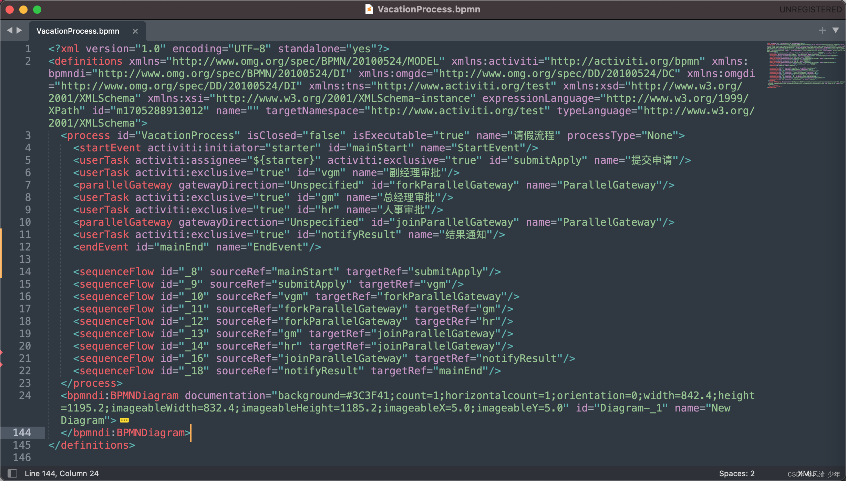The width and height of the screenshot is (846, 481).
Task: Click the back navigation arrow in tab bar
Action: [x=10, y=30]
